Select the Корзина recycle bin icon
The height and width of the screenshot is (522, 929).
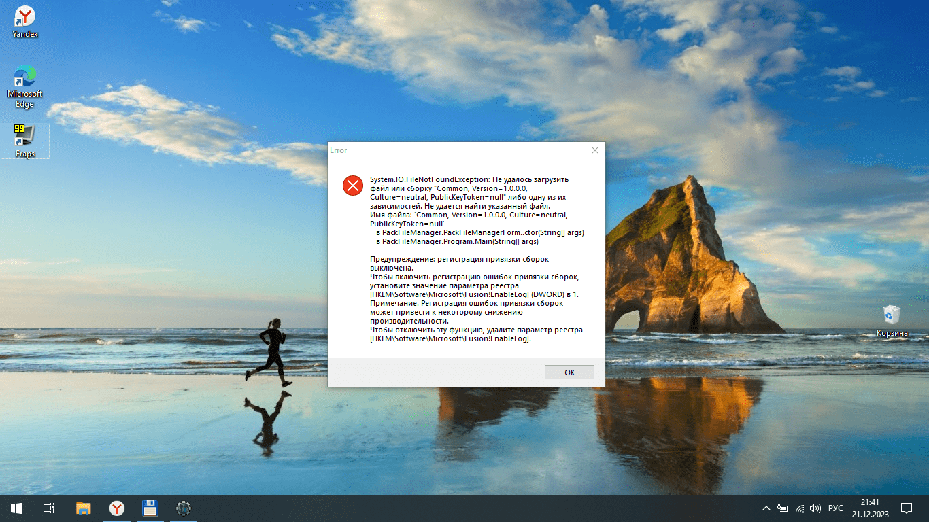(x=892, y=321)
